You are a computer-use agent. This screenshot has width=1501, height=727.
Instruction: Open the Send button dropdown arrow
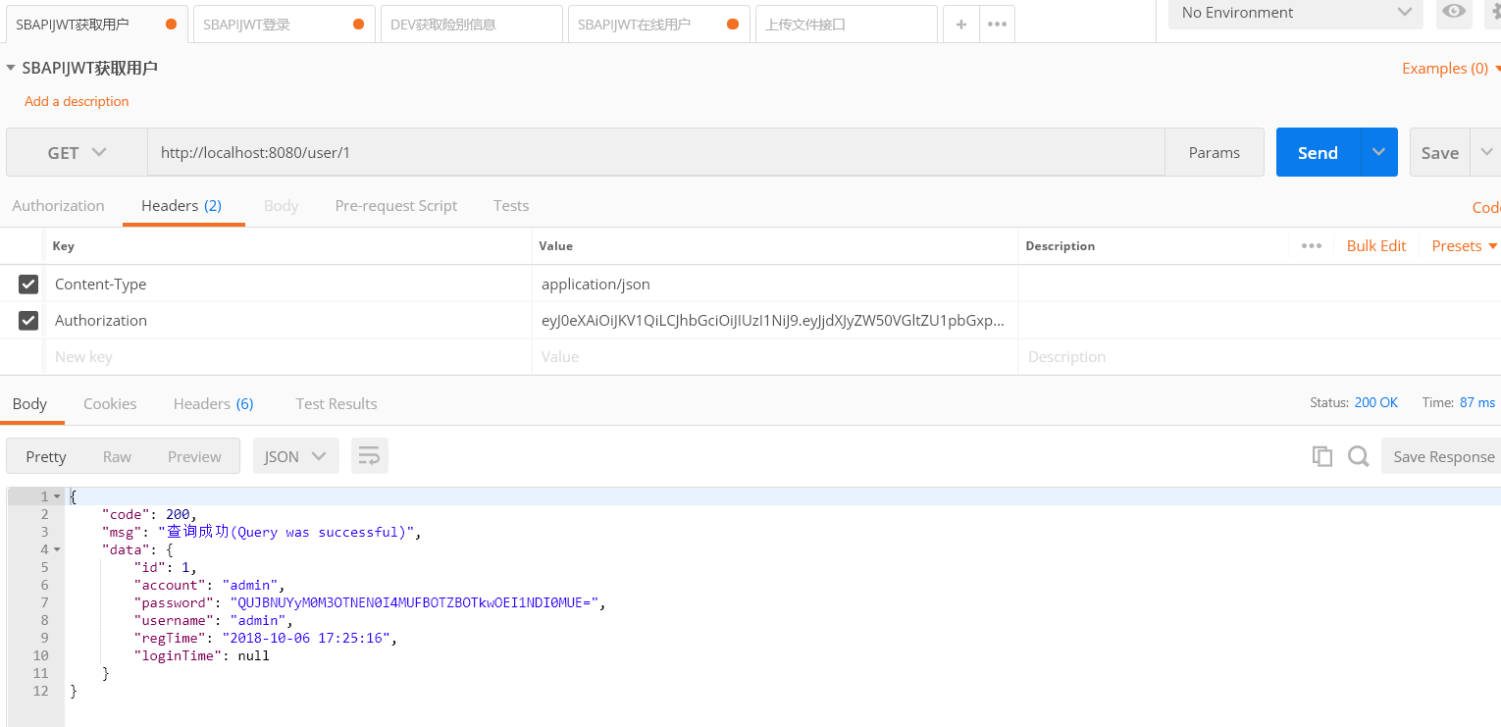coord(1378,153)
